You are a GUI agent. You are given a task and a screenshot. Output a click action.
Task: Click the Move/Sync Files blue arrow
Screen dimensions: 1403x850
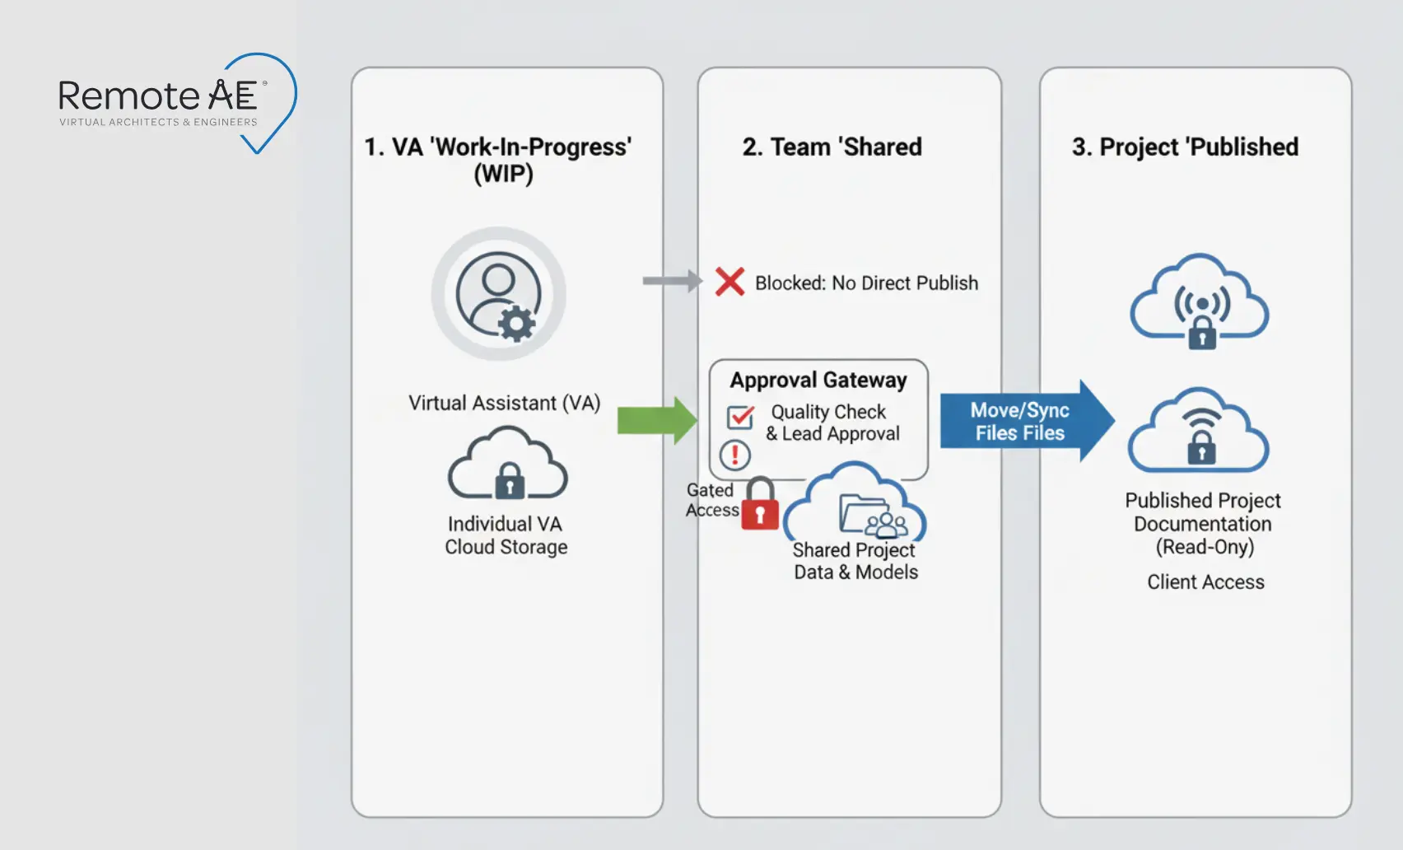point(1026,421)
